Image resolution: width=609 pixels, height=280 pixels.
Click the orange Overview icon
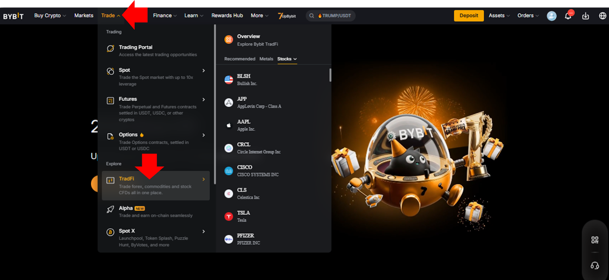[228, 40]
